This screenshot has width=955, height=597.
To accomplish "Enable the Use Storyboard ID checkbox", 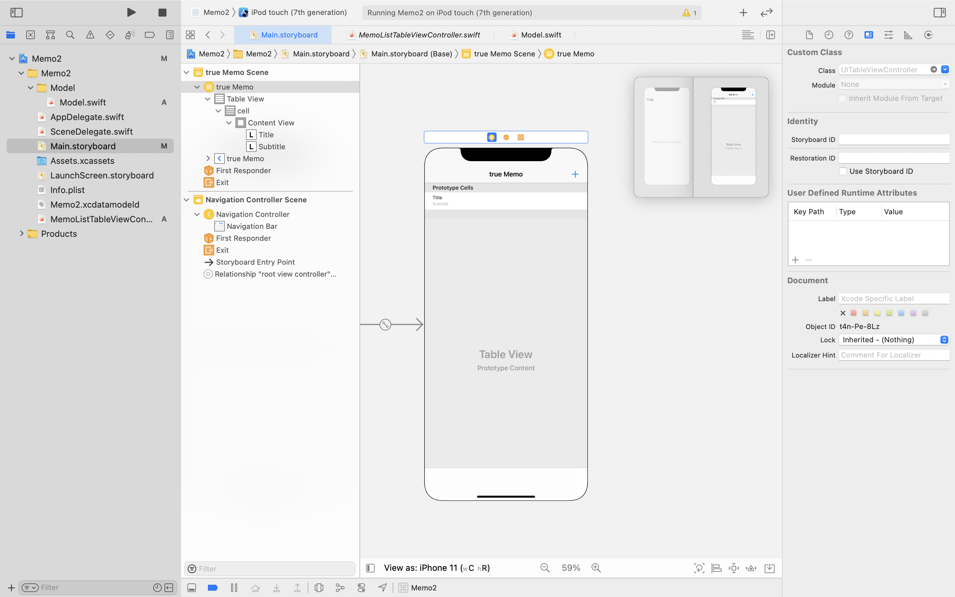I will pos(843,171).
